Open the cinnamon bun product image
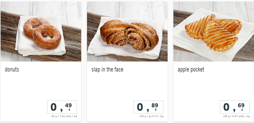This screenshot has width=254, height=123. click(127, 31)
